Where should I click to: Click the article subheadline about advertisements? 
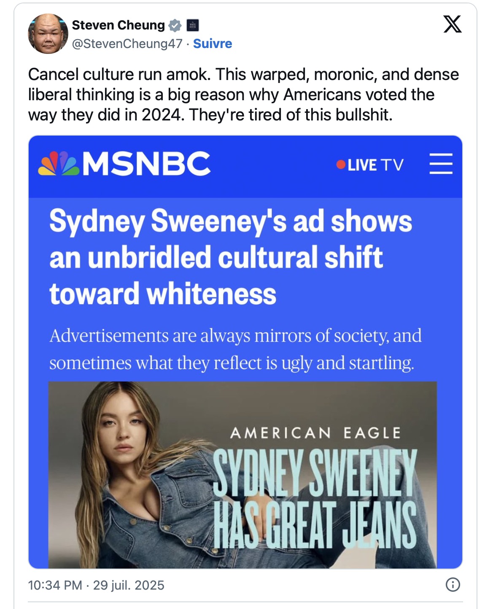(235, 349)
